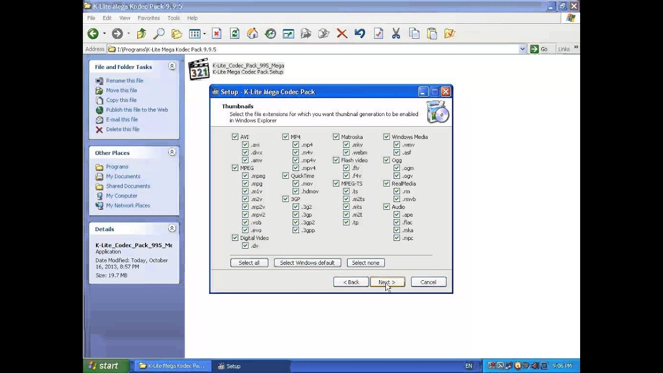Click the Next button in Setup
The width and height of the screenshot is (663, 373).
tap(387, 282)
